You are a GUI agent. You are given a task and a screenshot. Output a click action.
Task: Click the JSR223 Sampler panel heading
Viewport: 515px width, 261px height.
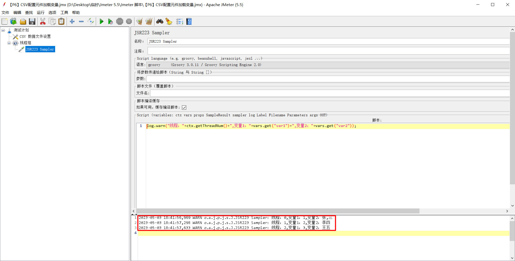(152, 33)
